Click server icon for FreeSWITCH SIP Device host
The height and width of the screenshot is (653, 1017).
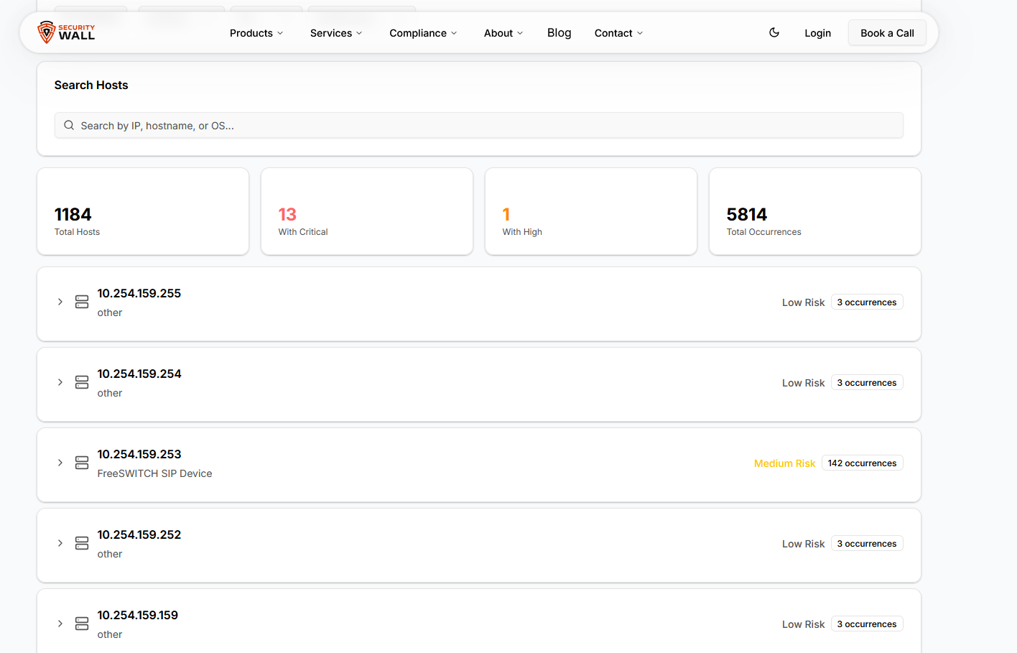(x=82, y=463)
